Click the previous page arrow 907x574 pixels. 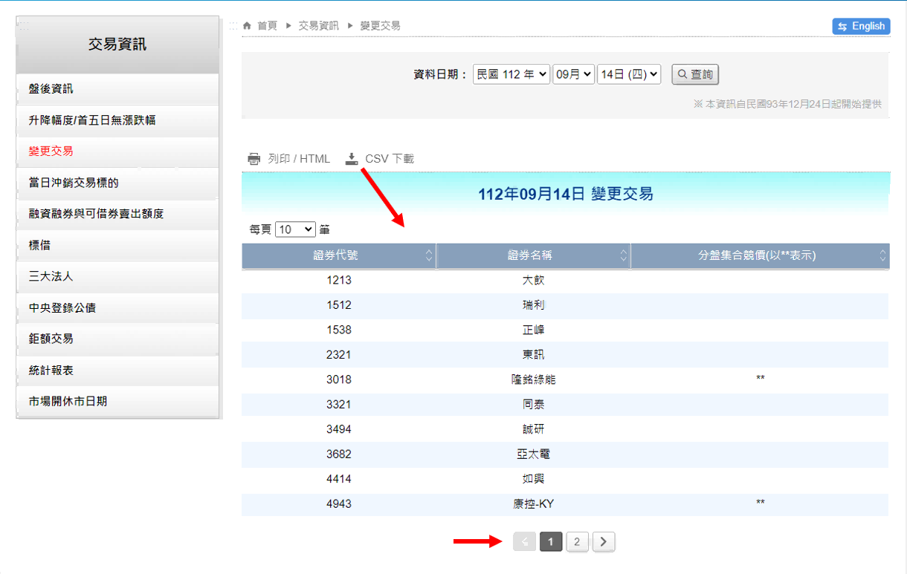pyautogui.click(x=524, y=542)
